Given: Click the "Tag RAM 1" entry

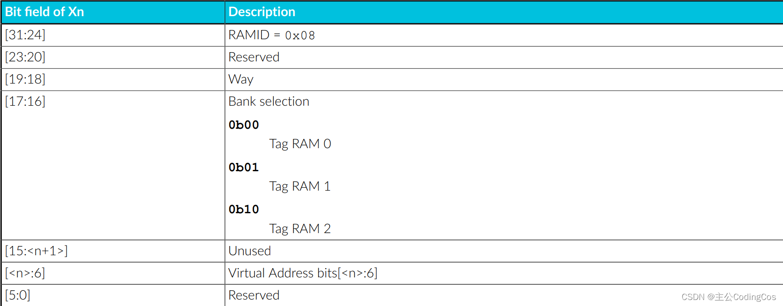Looking at the screenshot, I should tap(300, 186).
